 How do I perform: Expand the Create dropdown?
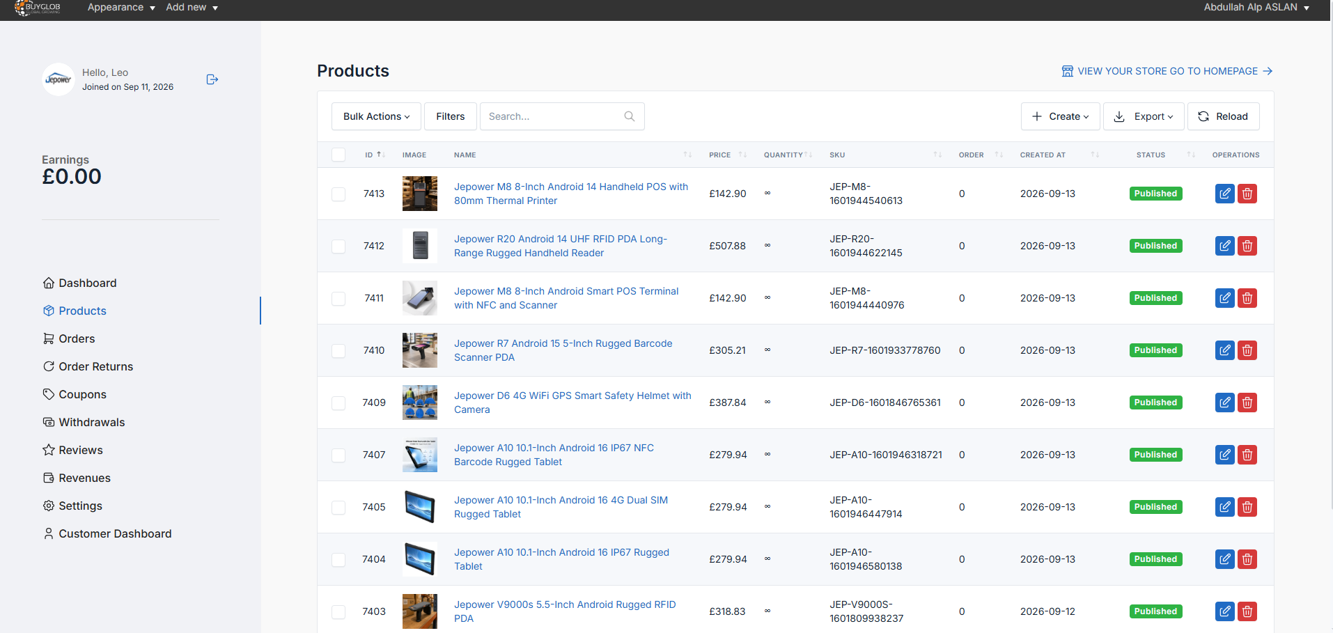point(1060,116)
